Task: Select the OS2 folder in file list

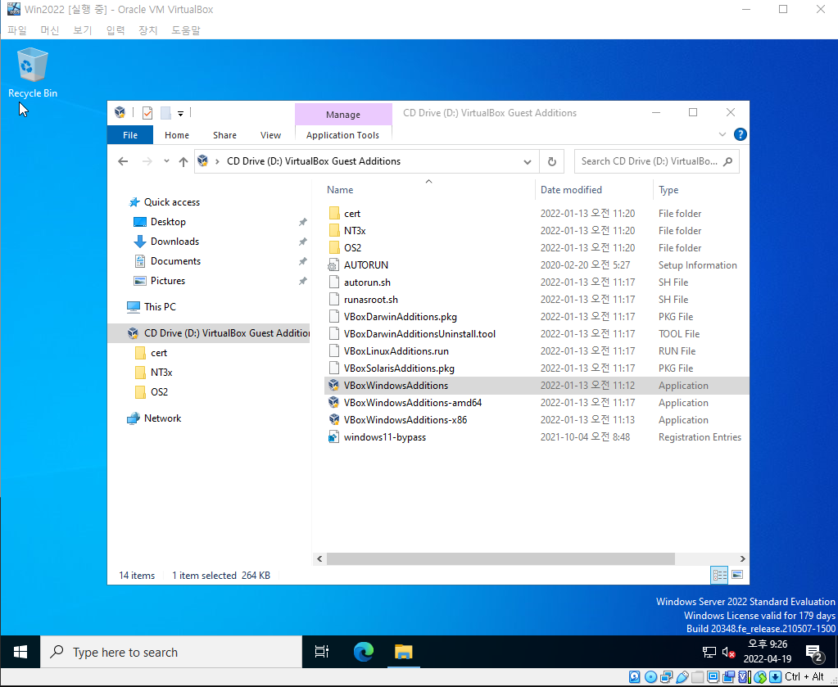Action: (x=352, y=248)
